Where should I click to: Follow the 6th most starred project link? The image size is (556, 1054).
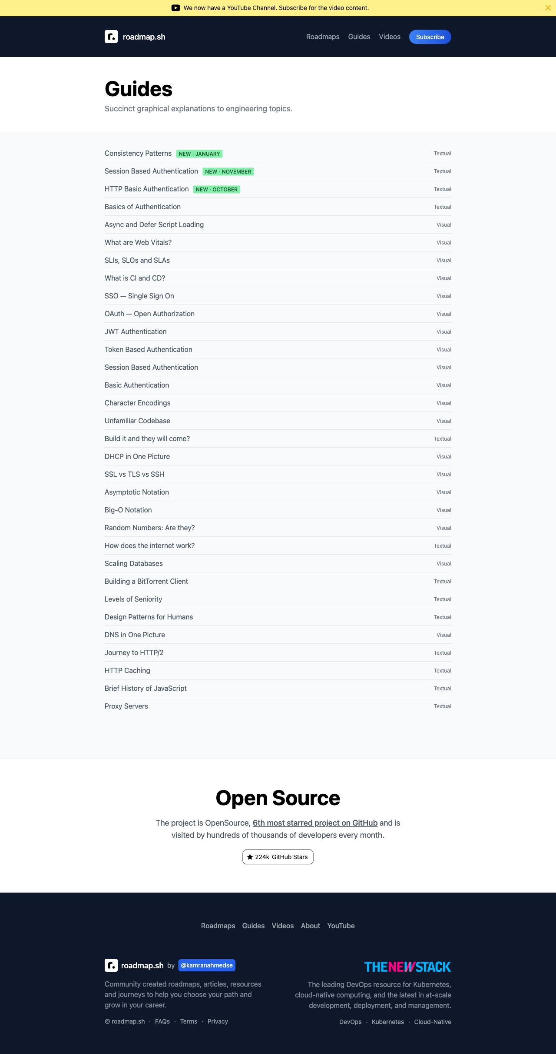315,823
